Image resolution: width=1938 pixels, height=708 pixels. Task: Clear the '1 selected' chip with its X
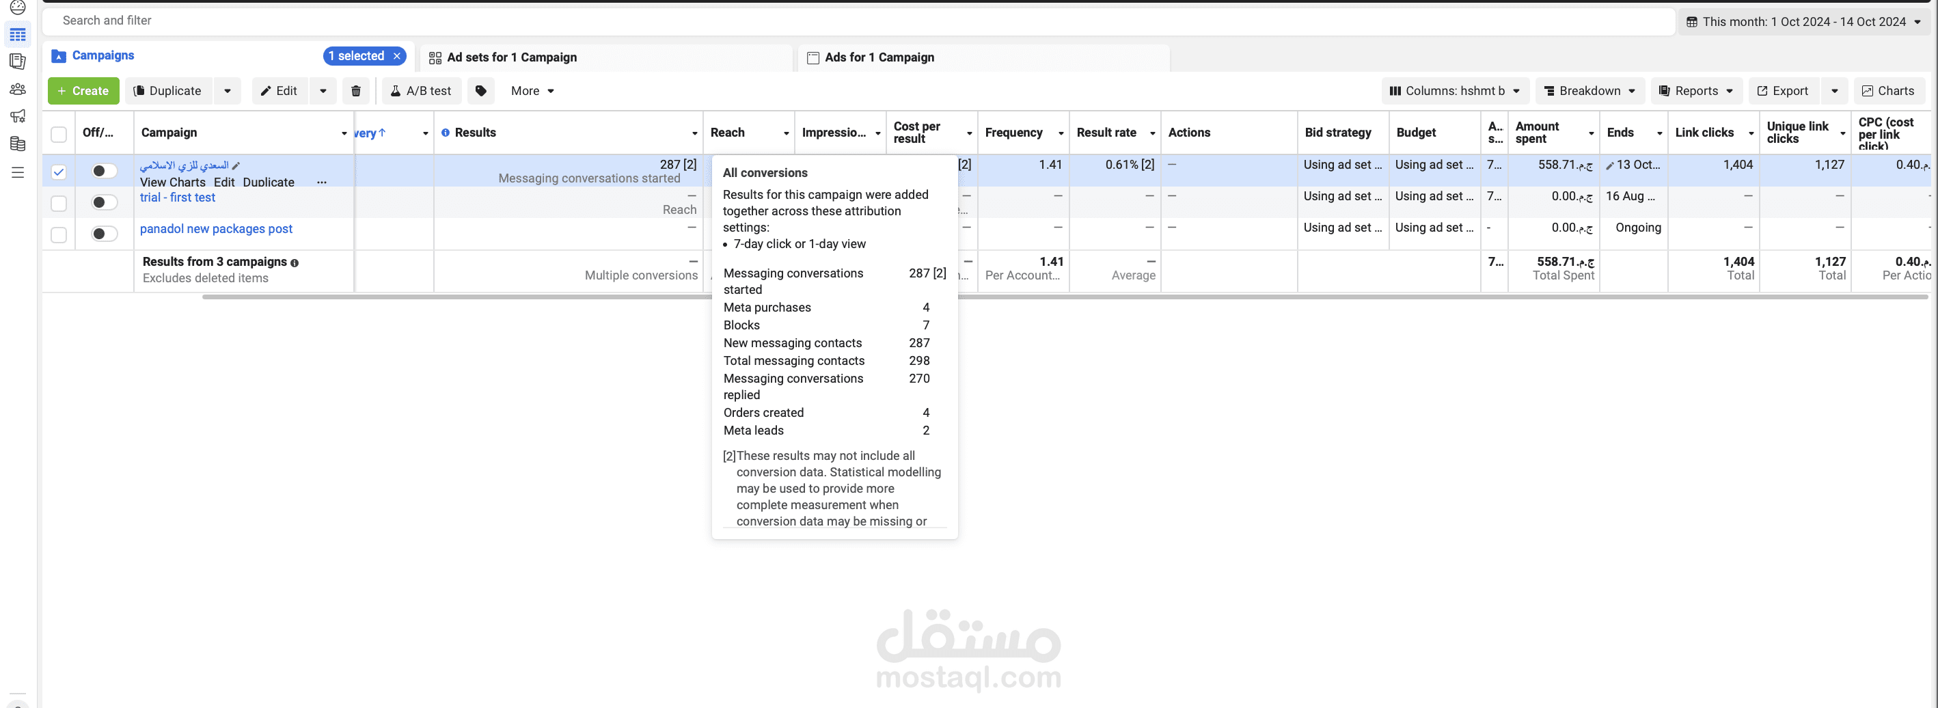396,57
